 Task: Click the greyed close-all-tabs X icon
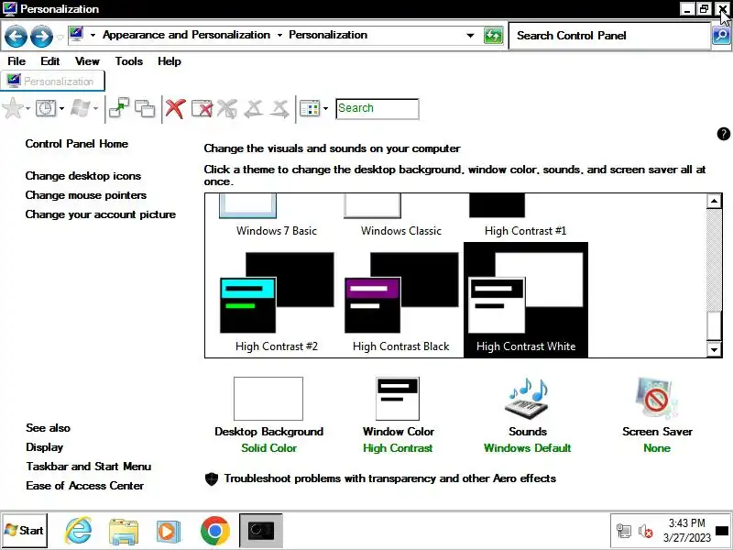[x=227, y=108]
